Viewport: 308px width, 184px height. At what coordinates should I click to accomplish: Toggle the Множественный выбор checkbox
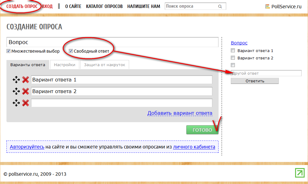[8, 51]
